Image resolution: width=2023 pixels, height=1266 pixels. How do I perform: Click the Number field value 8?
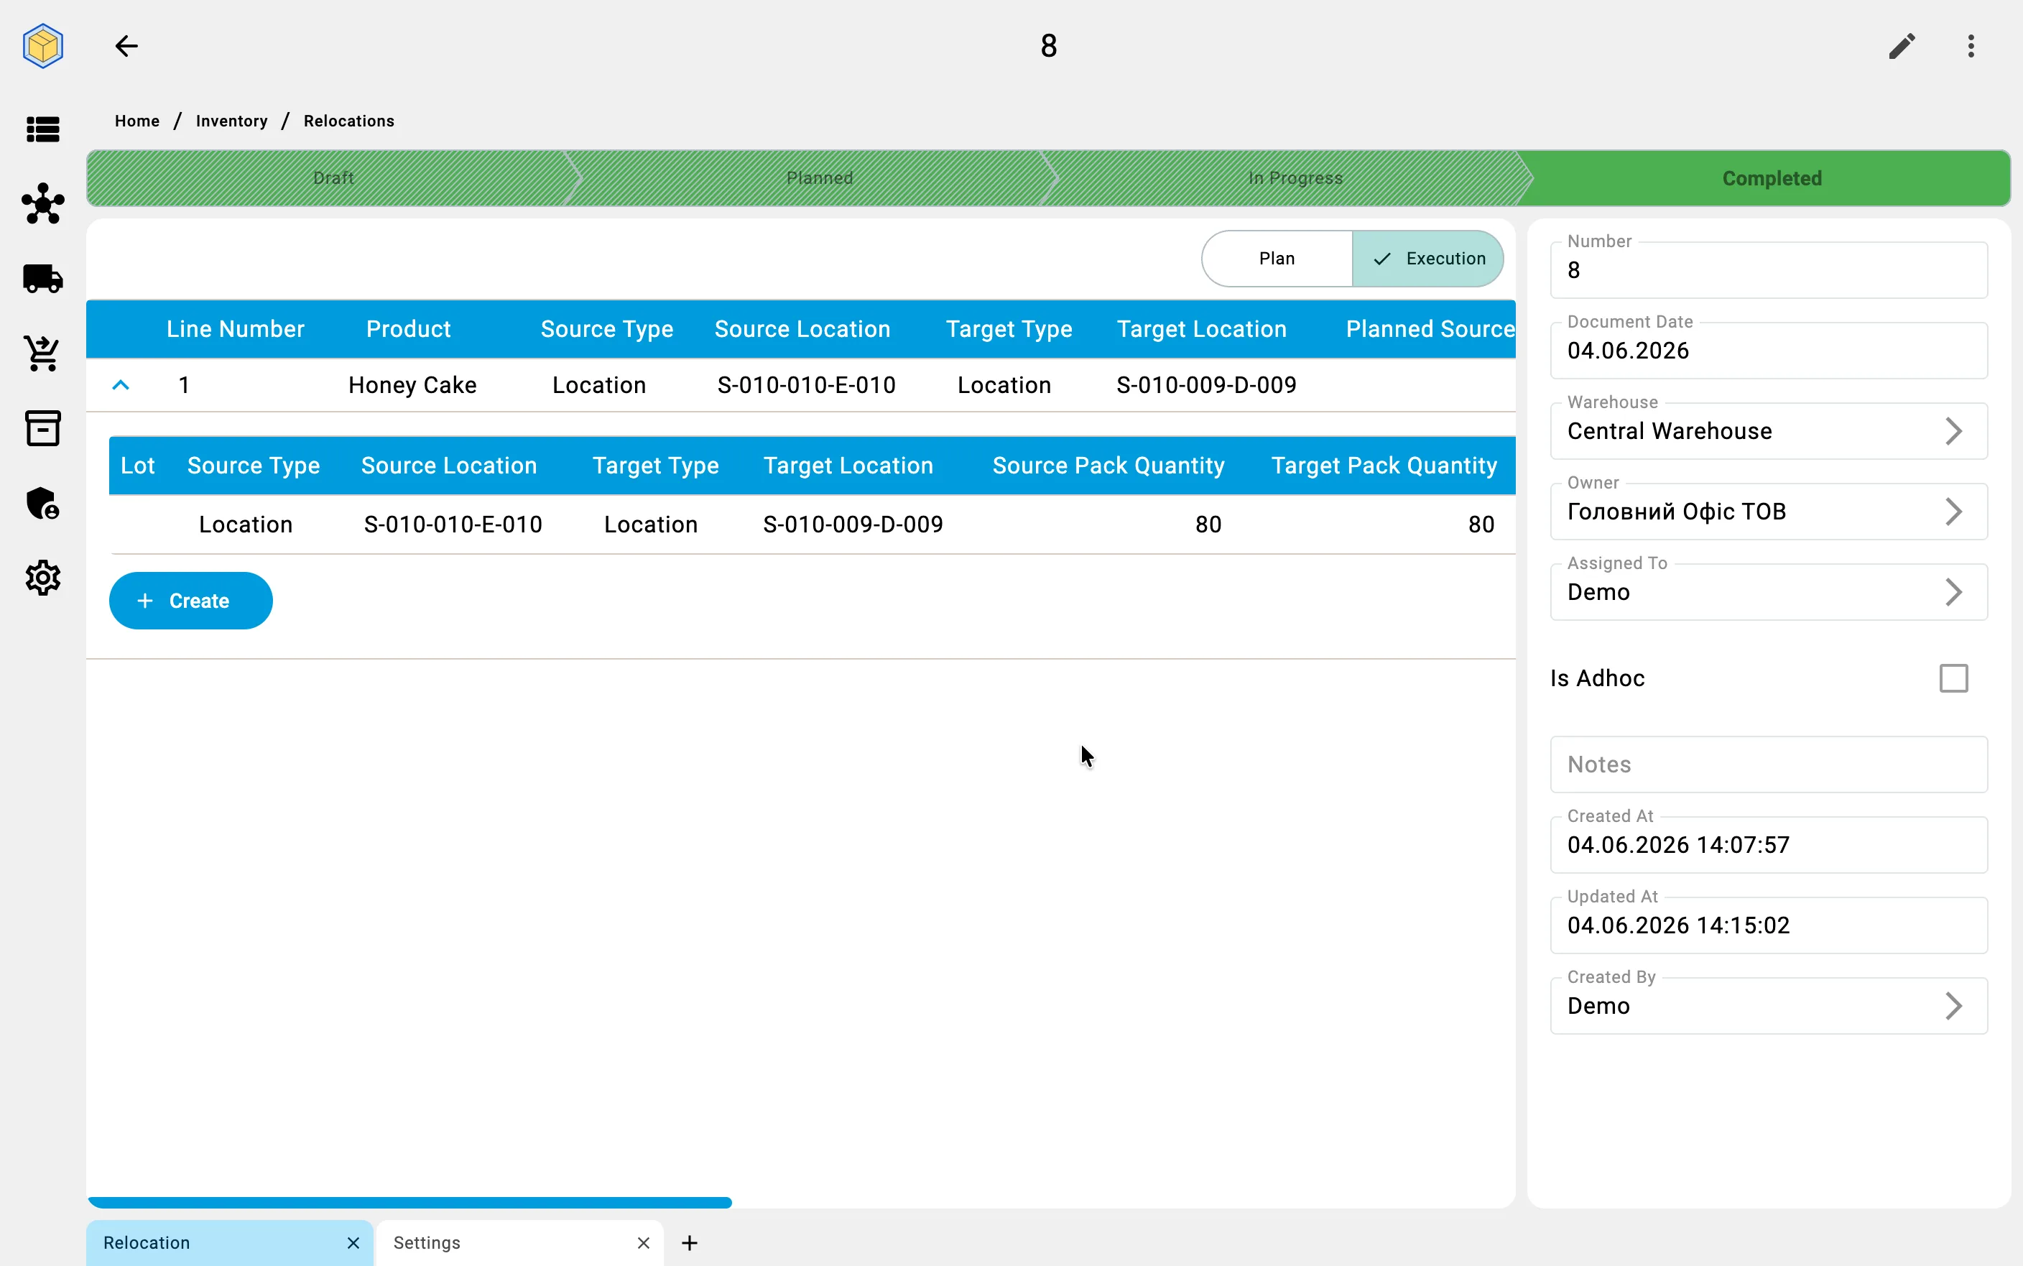click(1769, 269)
